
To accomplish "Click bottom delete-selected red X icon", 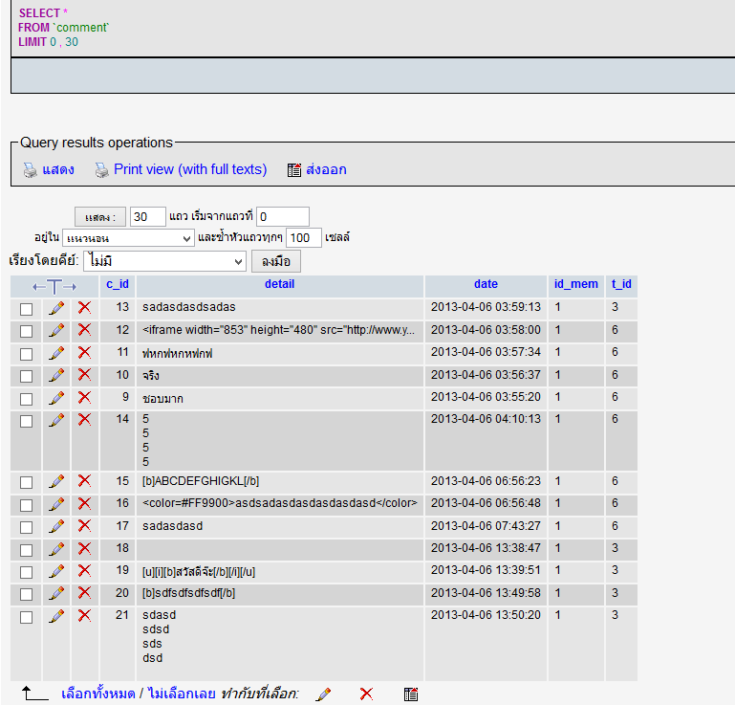I will [x=367, y=694].
